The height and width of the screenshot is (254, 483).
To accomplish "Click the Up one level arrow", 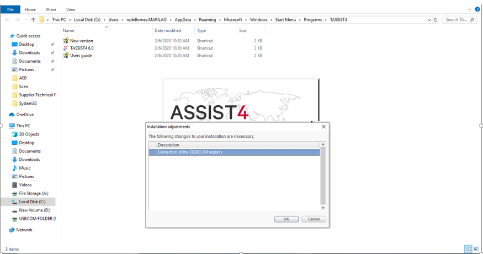I will 33,20.
